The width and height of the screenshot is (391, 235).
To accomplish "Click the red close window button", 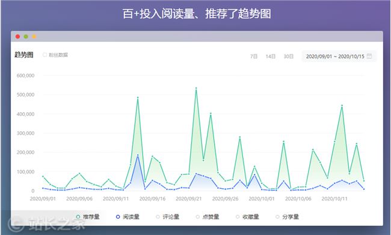I will point(17,37).
